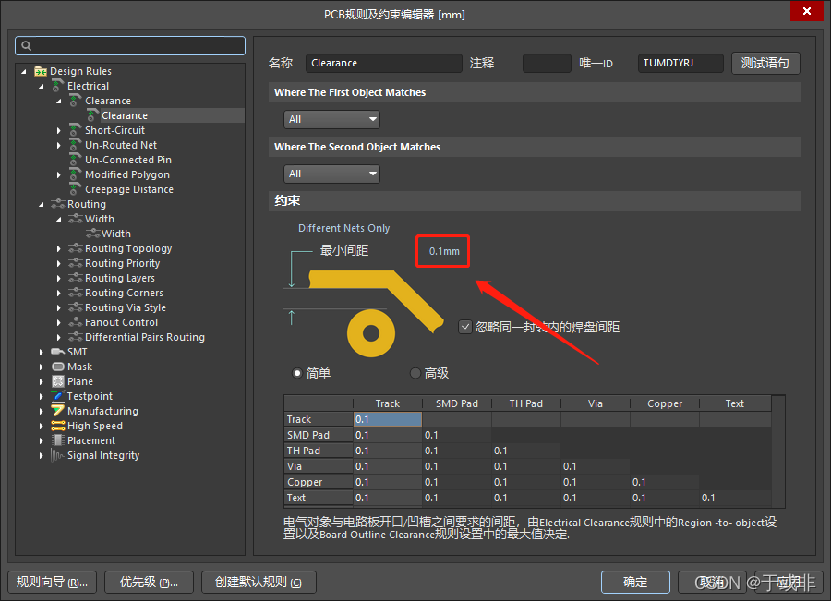Click the Mask category icon

(x=58, y=367)
